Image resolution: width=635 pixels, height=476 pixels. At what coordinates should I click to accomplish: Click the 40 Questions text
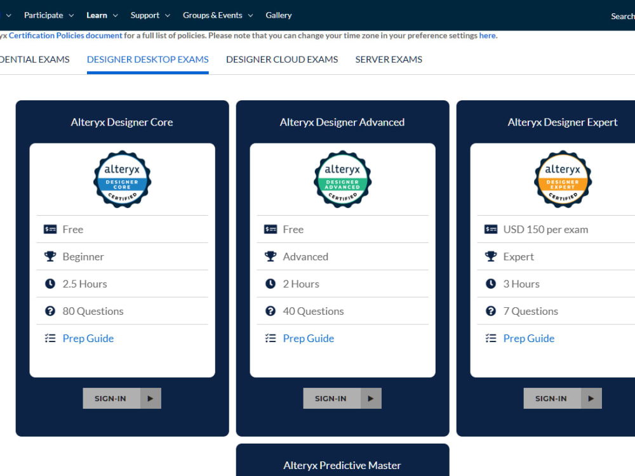pos(314,311)
